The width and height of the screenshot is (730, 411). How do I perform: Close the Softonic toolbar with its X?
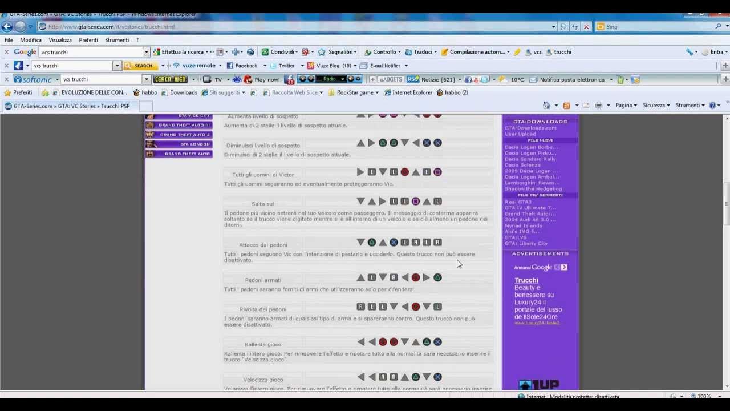(x=7, y=79)
